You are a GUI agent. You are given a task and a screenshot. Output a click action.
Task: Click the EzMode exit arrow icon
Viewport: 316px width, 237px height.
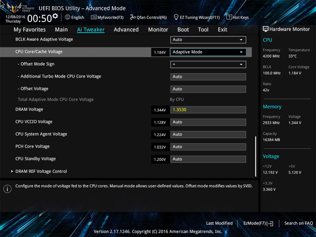[x=270, y=223]
